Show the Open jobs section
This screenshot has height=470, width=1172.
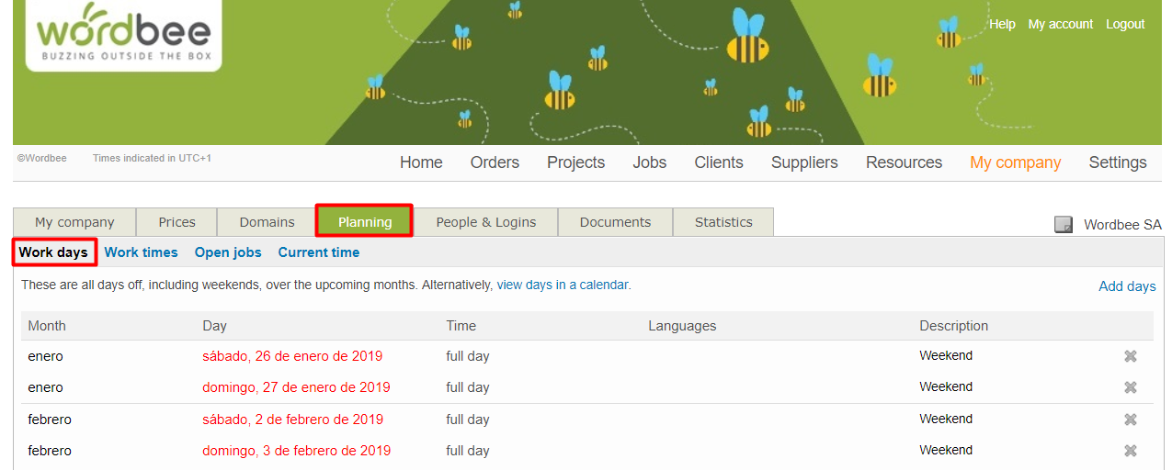pos(228,252)
